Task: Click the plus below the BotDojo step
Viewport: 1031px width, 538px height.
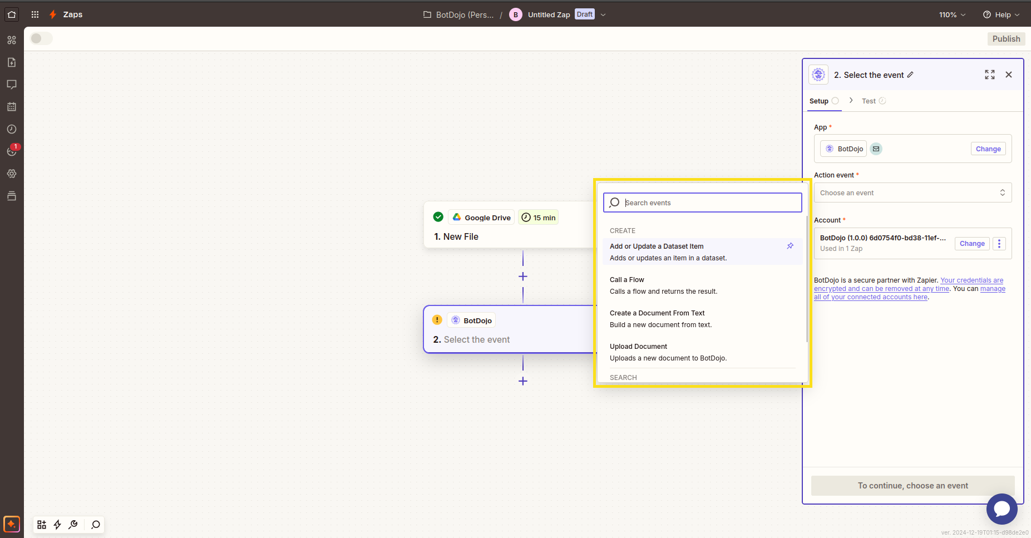Action: coord(523,381)
